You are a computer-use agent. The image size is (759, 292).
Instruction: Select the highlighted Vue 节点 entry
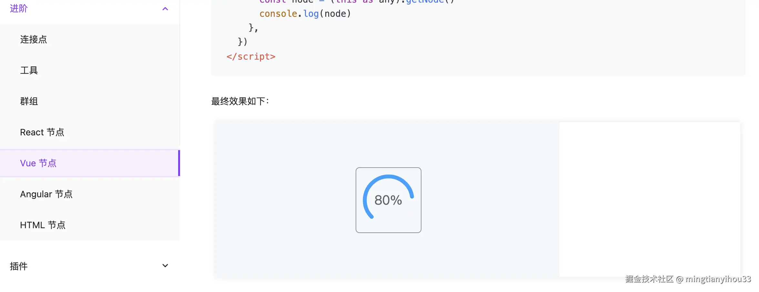(38, 163)
